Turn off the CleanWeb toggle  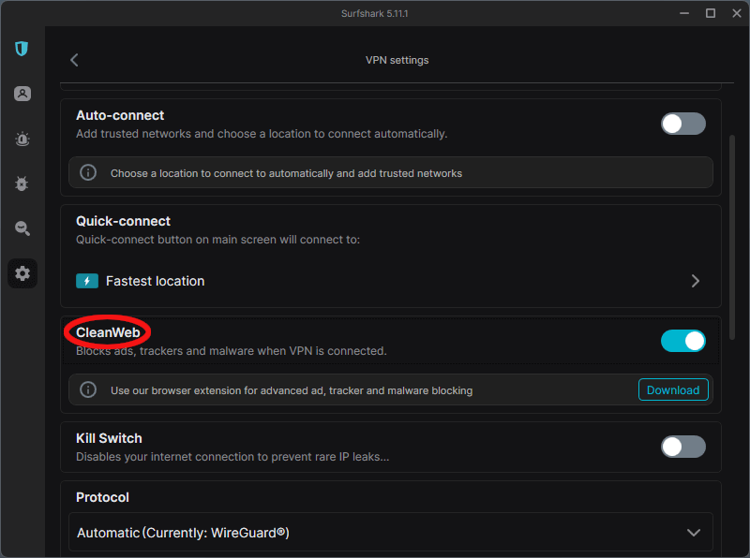pos(683,341)
